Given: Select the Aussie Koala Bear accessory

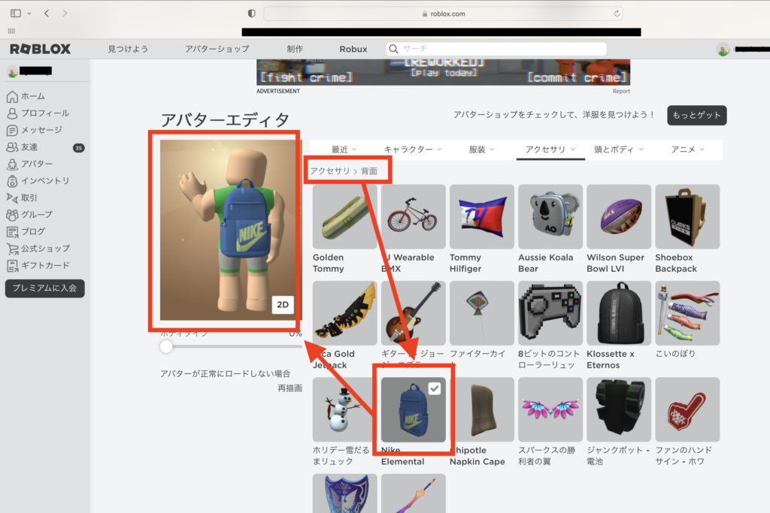Looking at the screenshot, I should click(x=550, y=217).
